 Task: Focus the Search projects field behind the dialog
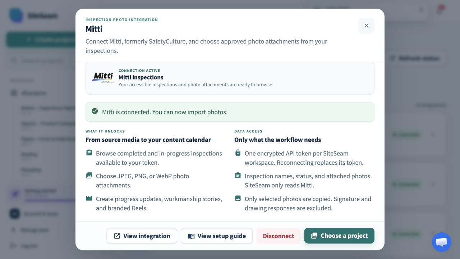(41, 60)
